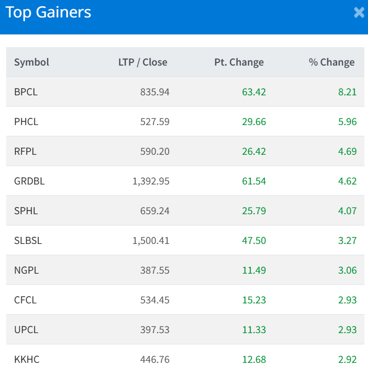Image resolution: width=368 pixels, height=369 pixels.
Task: Click BPCL's 8.21 percent change value
Action: [x=348, y=92]
